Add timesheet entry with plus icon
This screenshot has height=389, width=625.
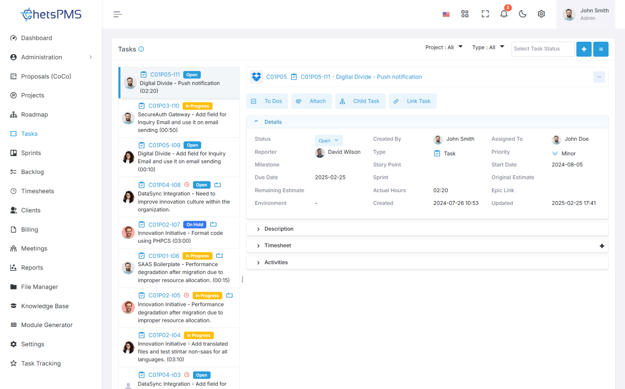tap(602, 246)
